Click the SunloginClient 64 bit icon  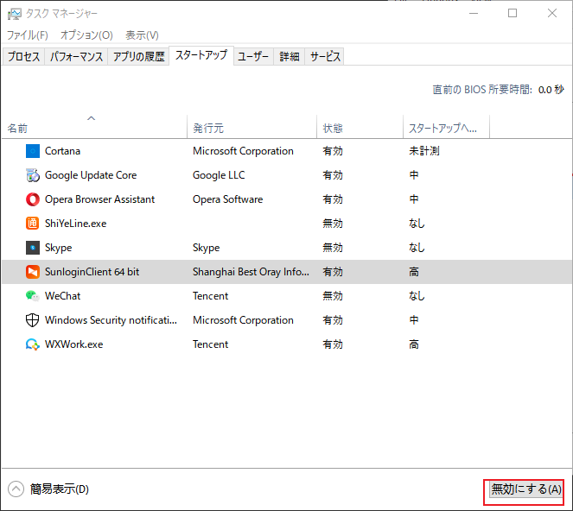click(33, 272)
